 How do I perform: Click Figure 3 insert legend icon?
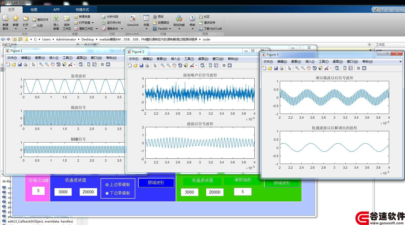click(x=351, y=68)
